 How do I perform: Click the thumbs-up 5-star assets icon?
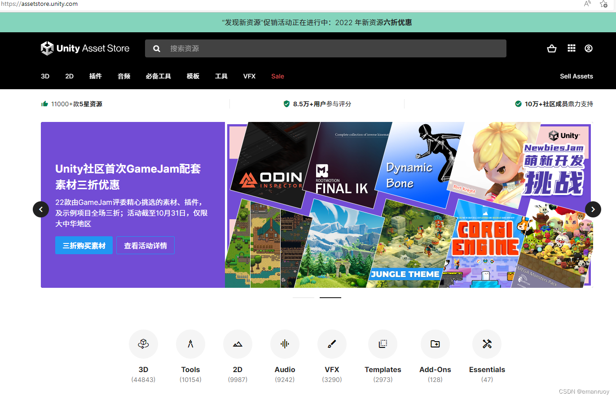coord(44,104)
